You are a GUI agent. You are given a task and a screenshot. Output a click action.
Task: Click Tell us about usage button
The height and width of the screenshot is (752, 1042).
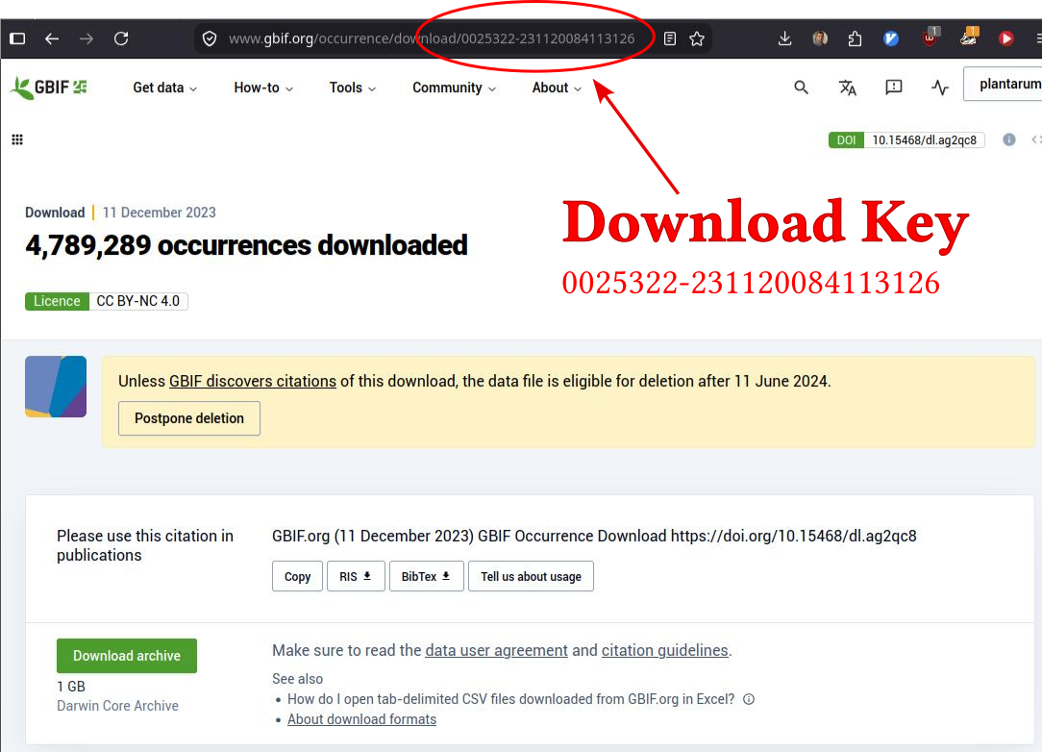click(x=531, y=576)
